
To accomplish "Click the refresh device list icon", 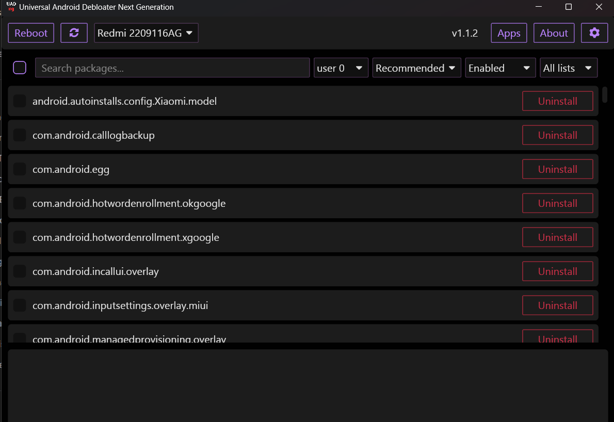I will pos(74,33).
